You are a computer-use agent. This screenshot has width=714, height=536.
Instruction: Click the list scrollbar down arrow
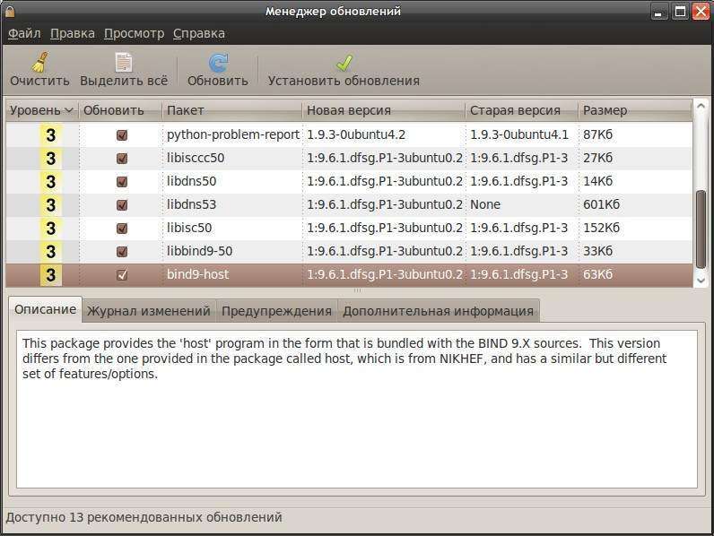(x=701, y=281)
